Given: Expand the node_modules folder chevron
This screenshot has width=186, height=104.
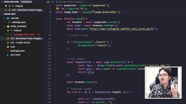Looking at the screenshot, I should click(4, 26).
